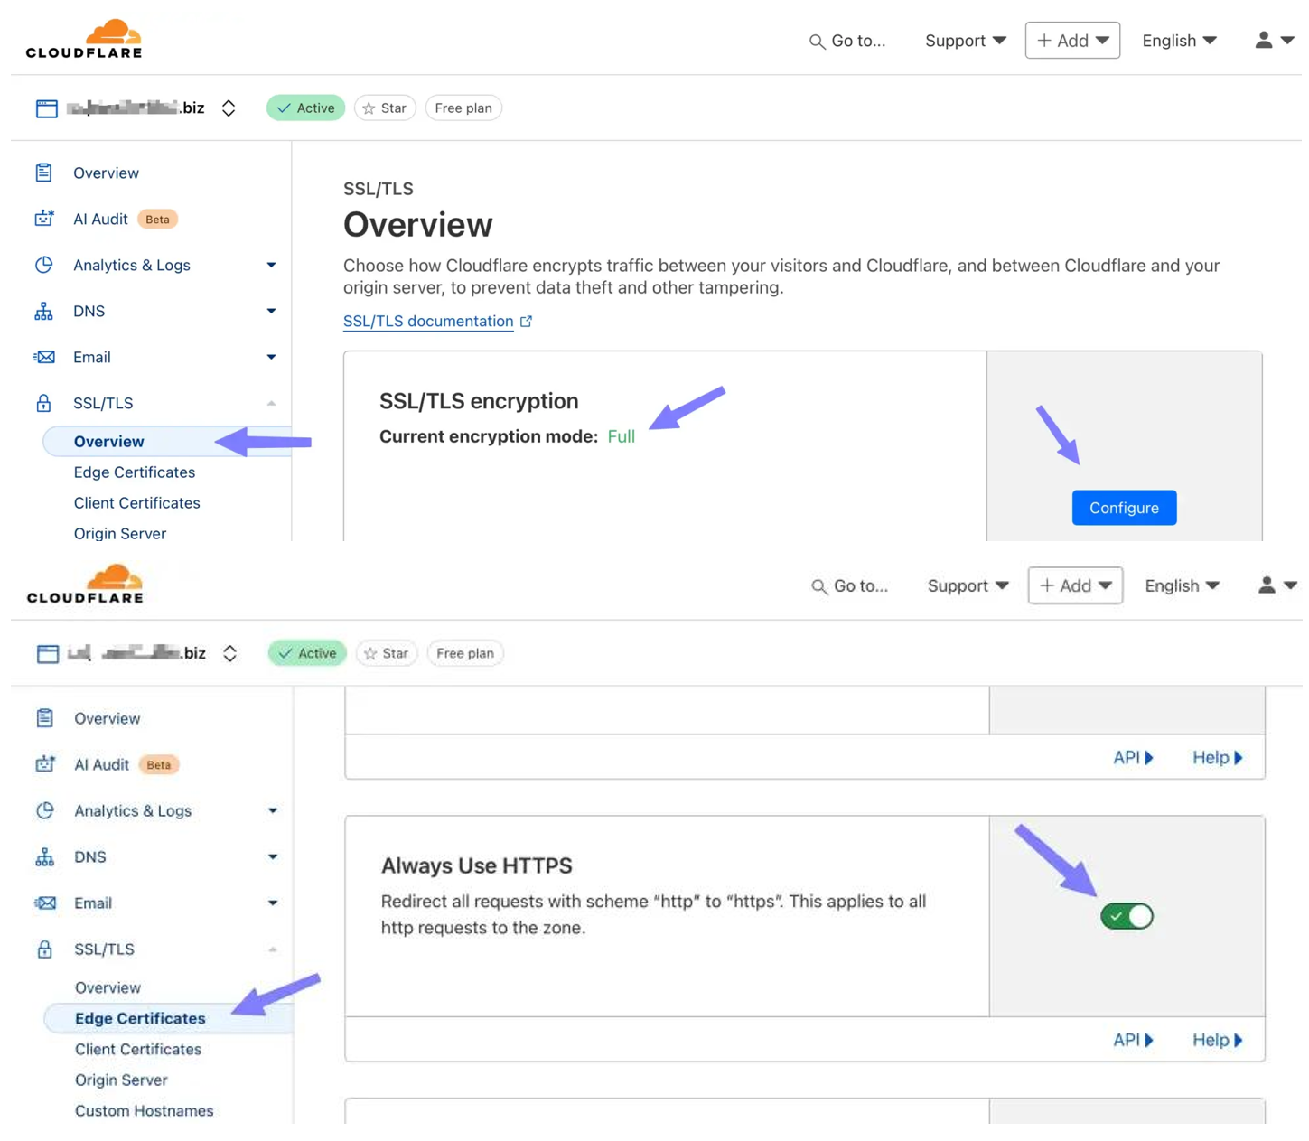
Task: Click AI Audit robot icon in bottom sidebar
Action: [x=44, y=764]
